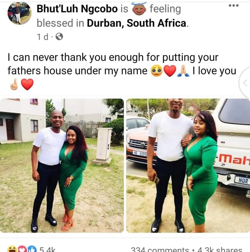Open Bhut'Luh Ngcobo profile picture
This screenshot has width=250, height=252.
pos(19,14)
